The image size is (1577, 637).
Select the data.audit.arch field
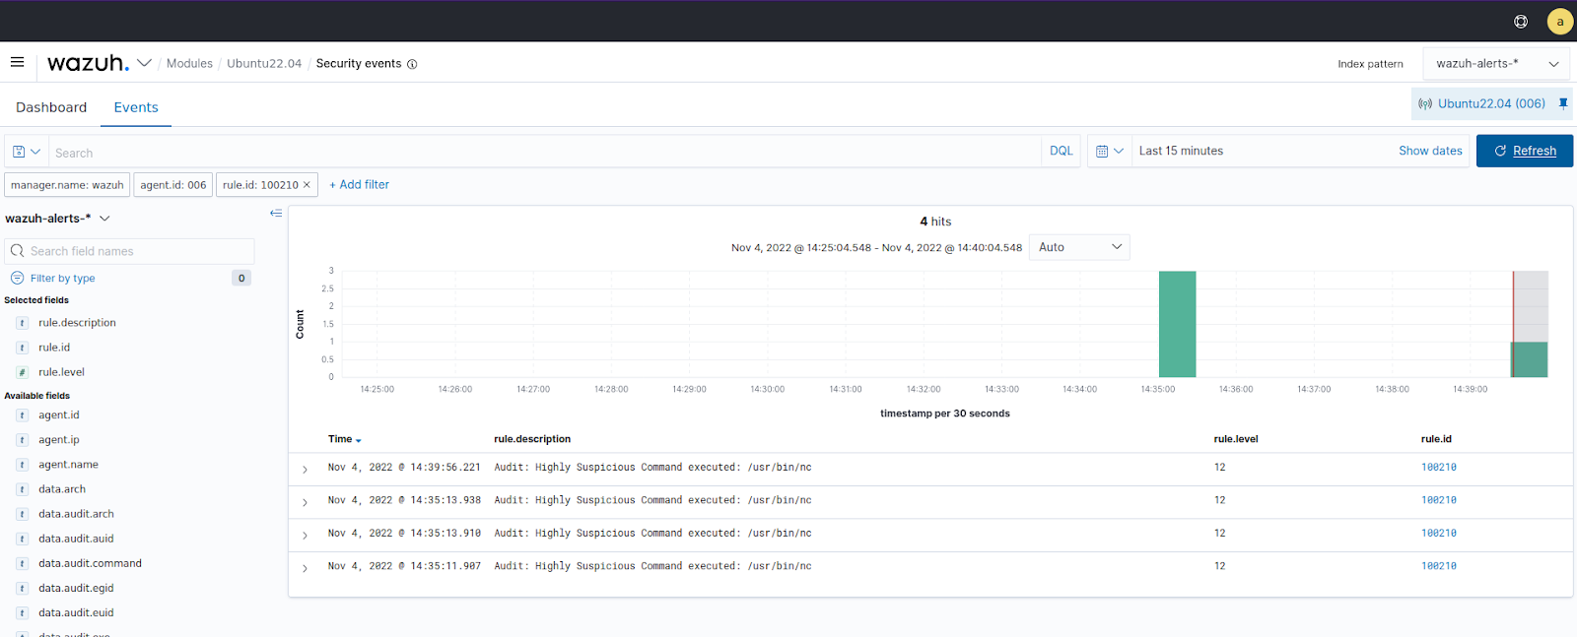76,514
